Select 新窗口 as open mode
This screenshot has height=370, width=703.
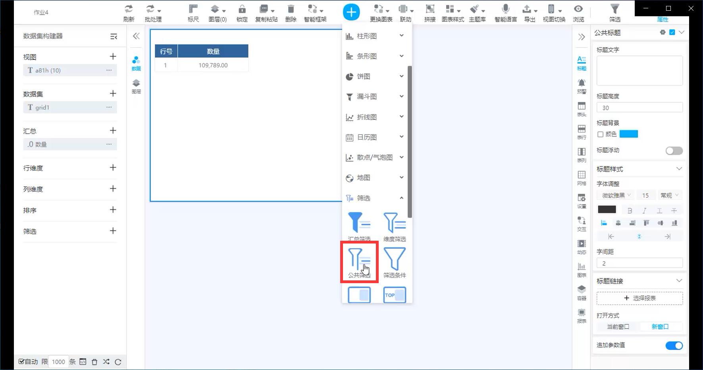pyautogui.click(x=660, y=327)
